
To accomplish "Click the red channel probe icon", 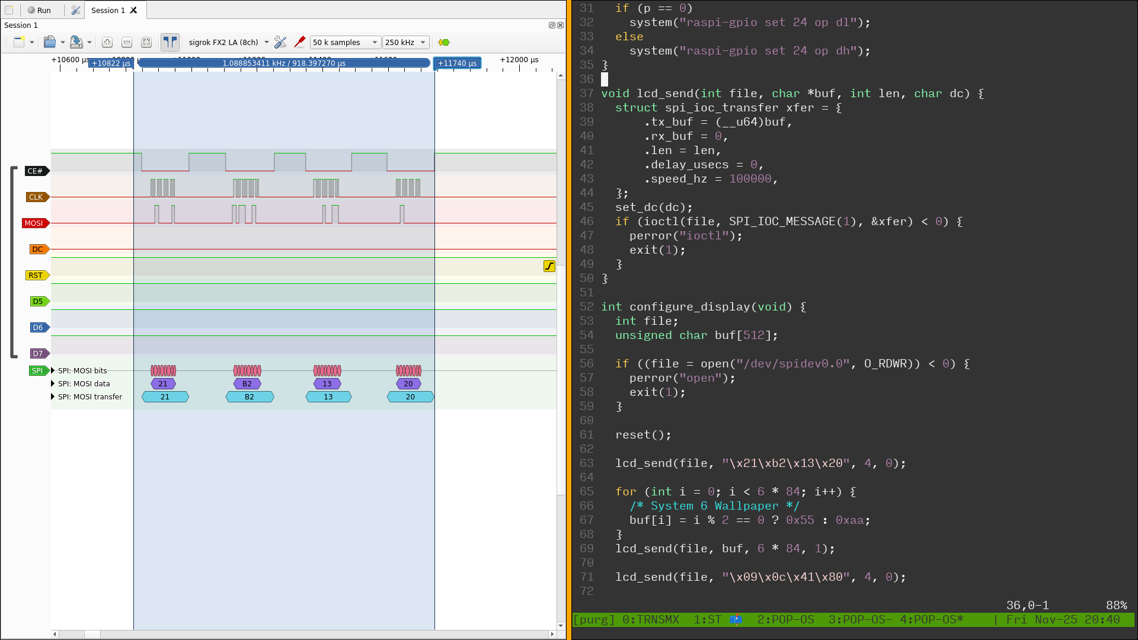I will tap(299, 42).
